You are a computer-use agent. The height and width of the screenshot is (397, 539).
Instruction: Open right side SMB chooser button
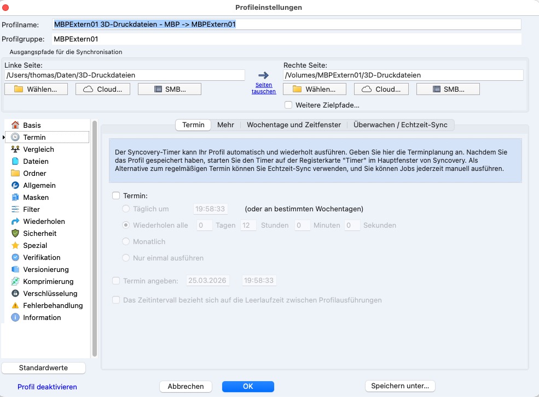[448, 89]
